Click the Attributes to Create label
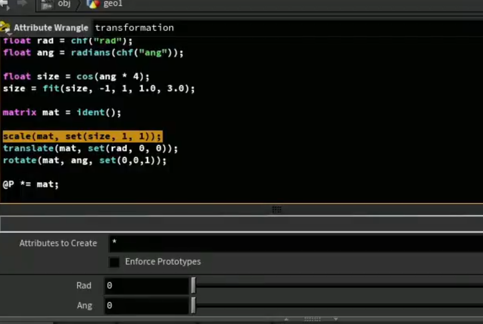This screenshot has height=324, width=483. [58, 243]
